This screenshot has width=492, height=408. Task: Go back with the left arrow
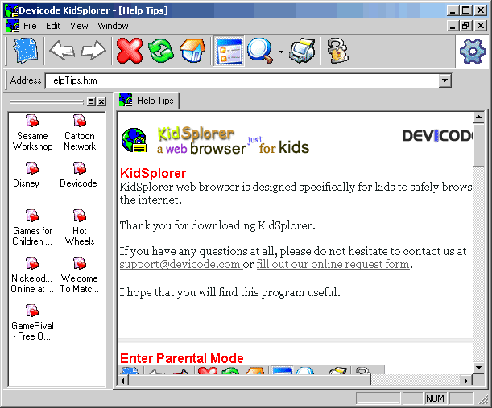(x=62, y=50)
